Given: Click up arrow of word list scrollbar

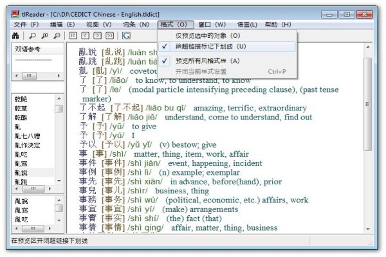Looking at the screenshot, I should (59, 99).
